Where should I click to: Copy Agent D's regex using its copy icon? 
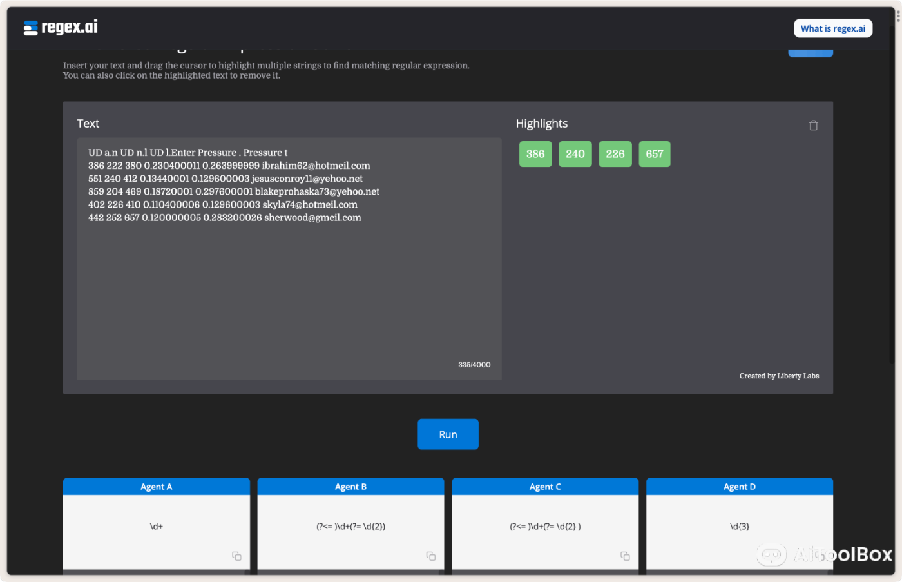[820, 555]
